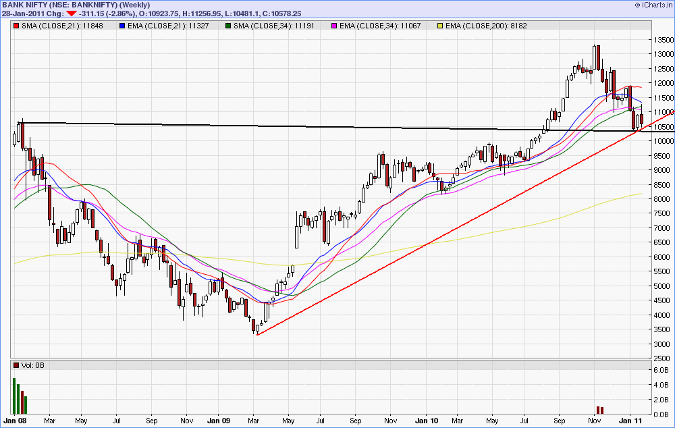Click the 0.0B volume axis label
This screenshot has width=675, height=428.
pyautogui.click(x=661, y=414)
